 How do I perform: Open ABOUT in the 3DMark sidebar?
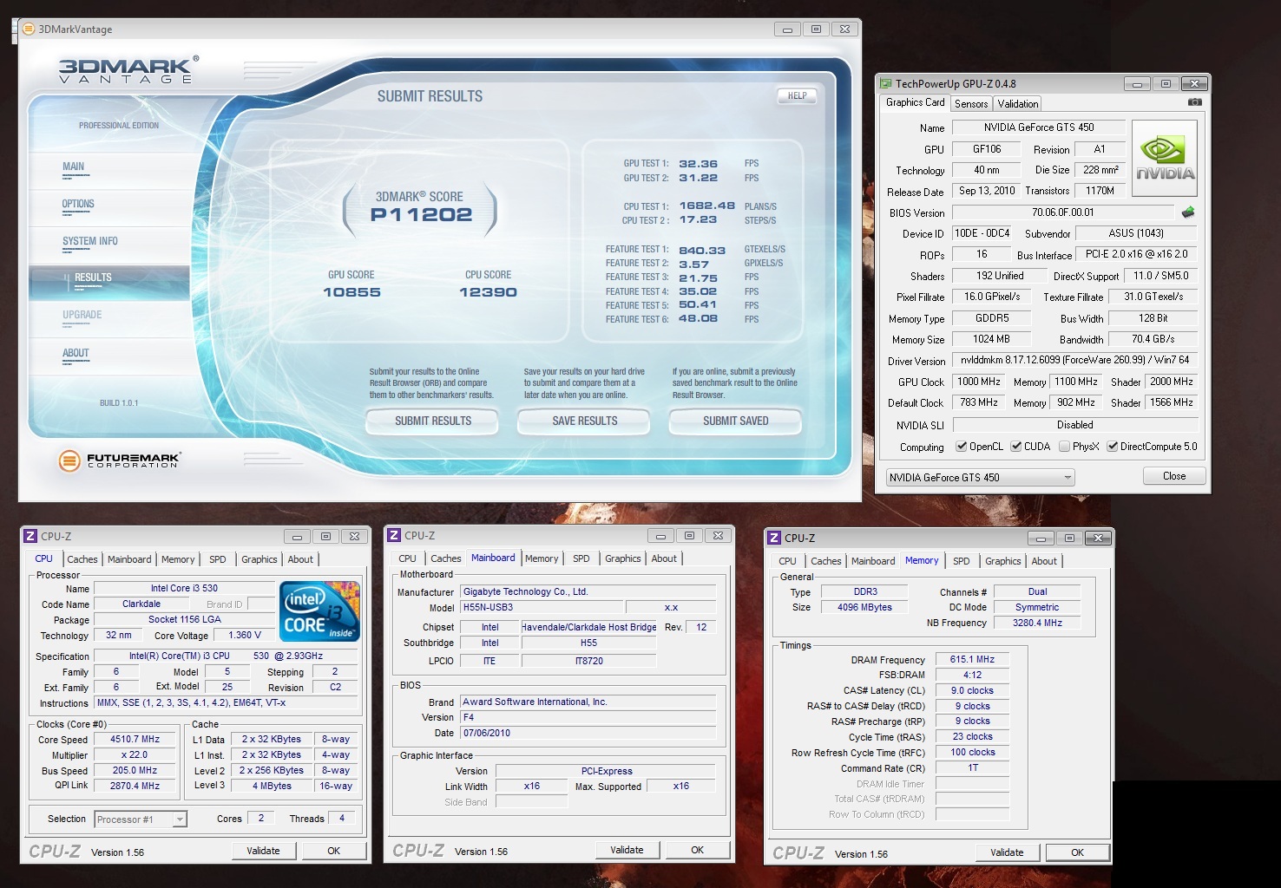pyautogui.click(x=109, y=355)
